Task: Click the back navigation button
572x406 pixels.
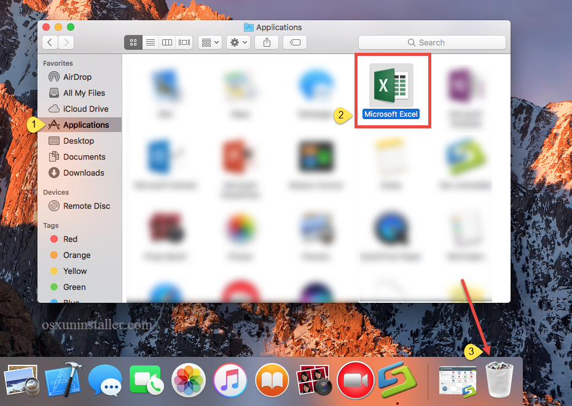Action: [50, 42]
